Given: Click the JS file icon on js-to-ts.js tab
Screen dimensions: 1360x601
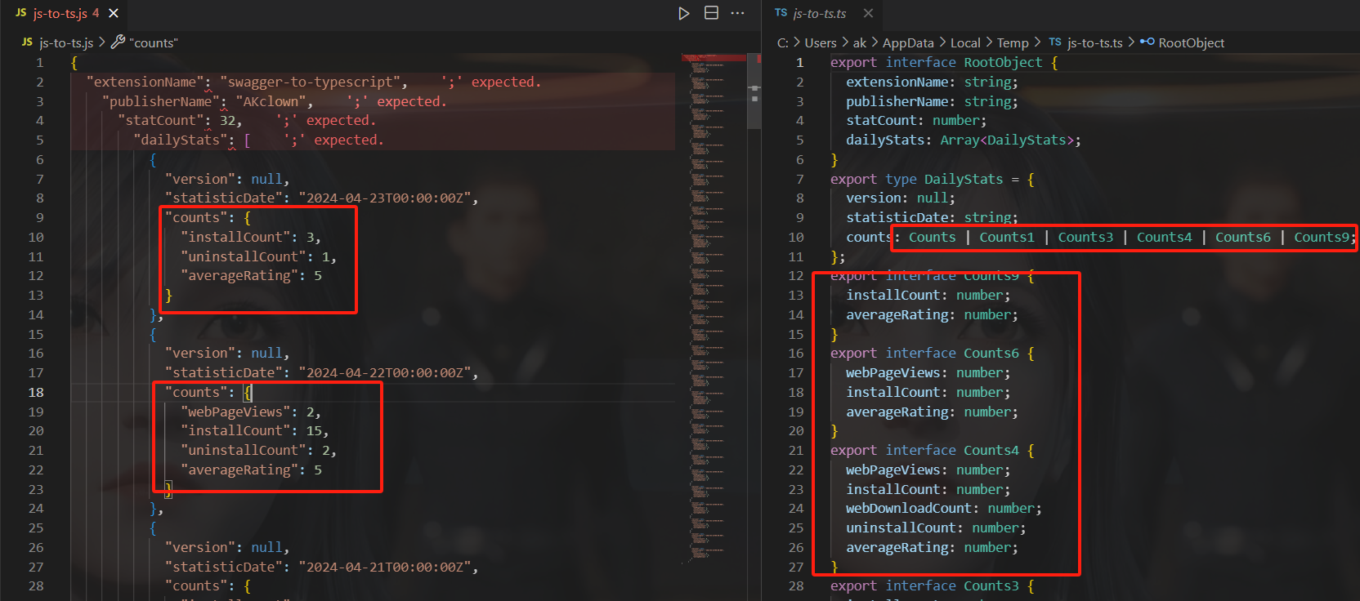Looking at the screenshot, I should point(21,13).
